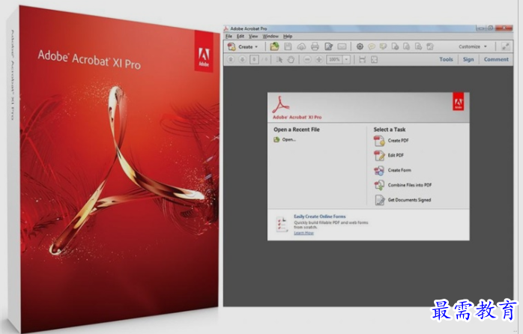Click the Zoom in plus icon
Screen dimensions: 523x334
[x=319, y=60]
